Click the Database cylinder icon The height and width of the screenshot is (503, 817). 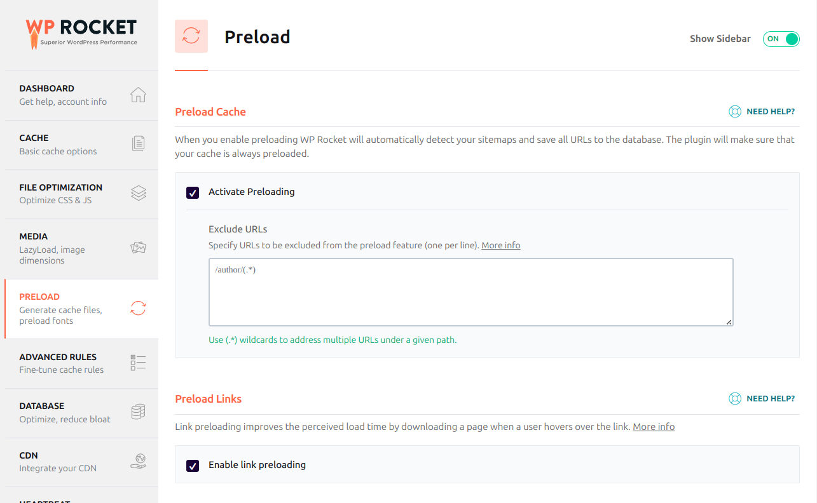138,412
